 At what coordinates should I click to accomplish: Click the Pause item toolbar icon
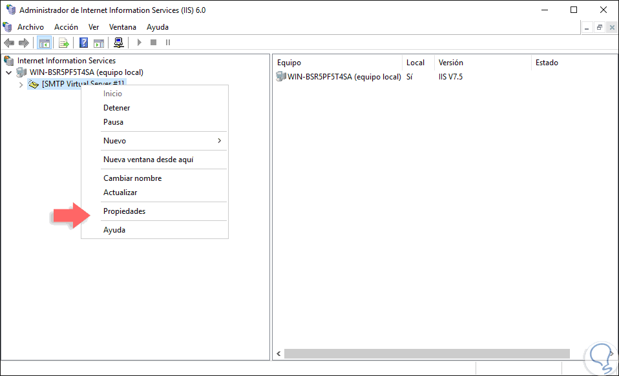point(168,42)
